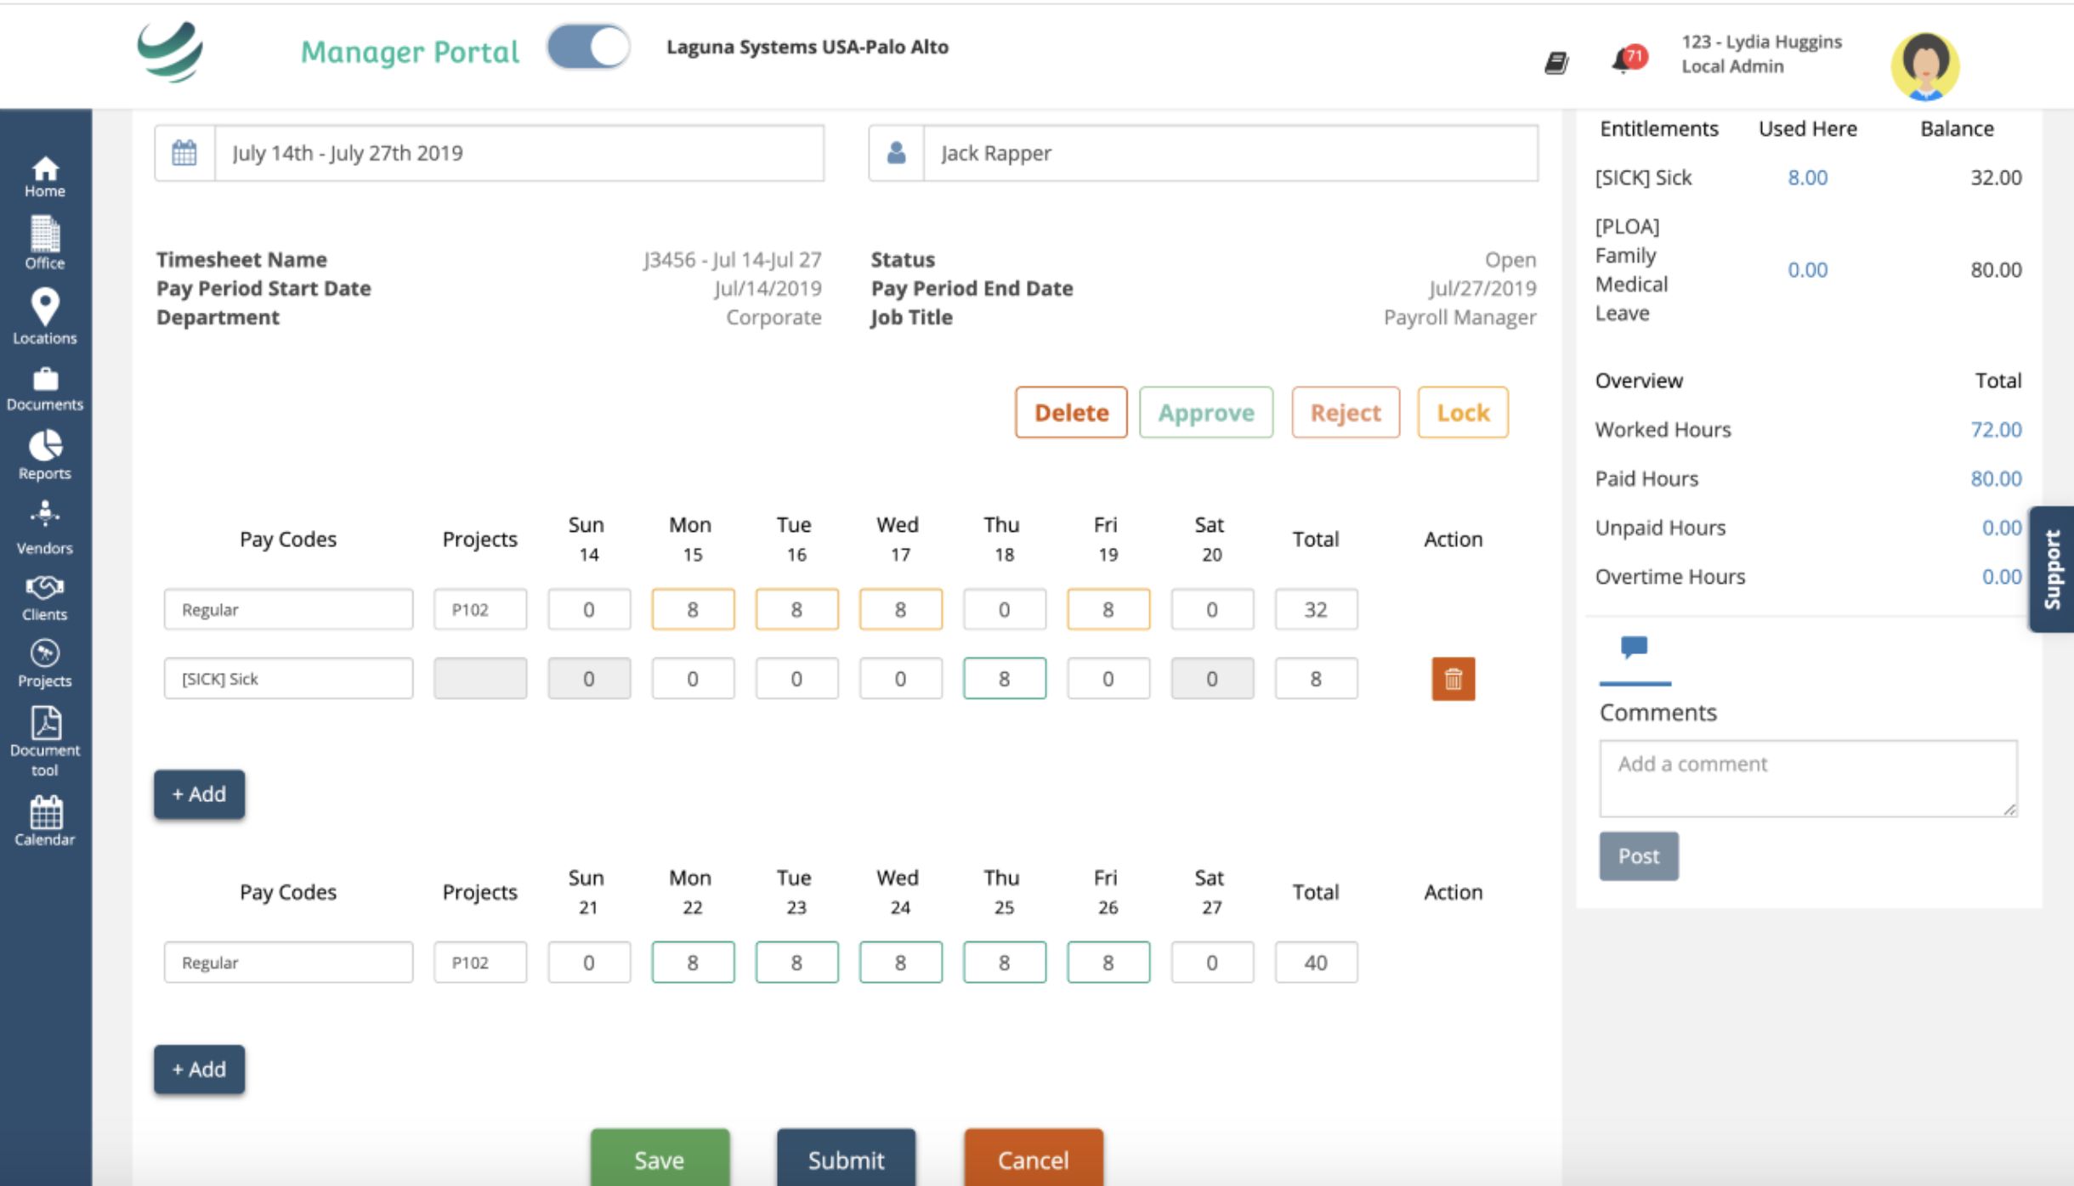
Task: Select the comments tab icon
Action: pos(1634,647)
